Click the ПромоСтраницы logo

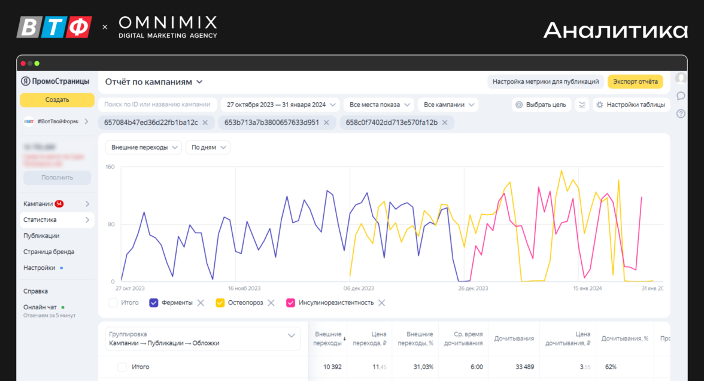tap(55, 81)
